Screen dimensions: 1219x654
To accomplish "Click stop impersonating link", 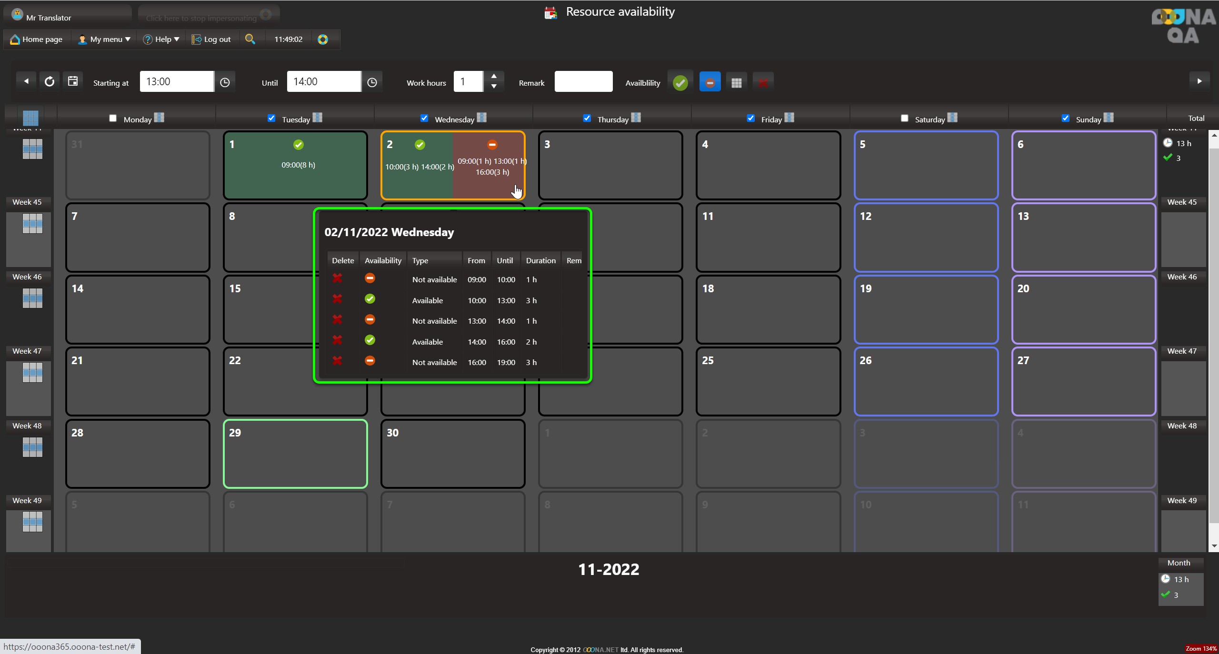I will [x=201, y=18].
